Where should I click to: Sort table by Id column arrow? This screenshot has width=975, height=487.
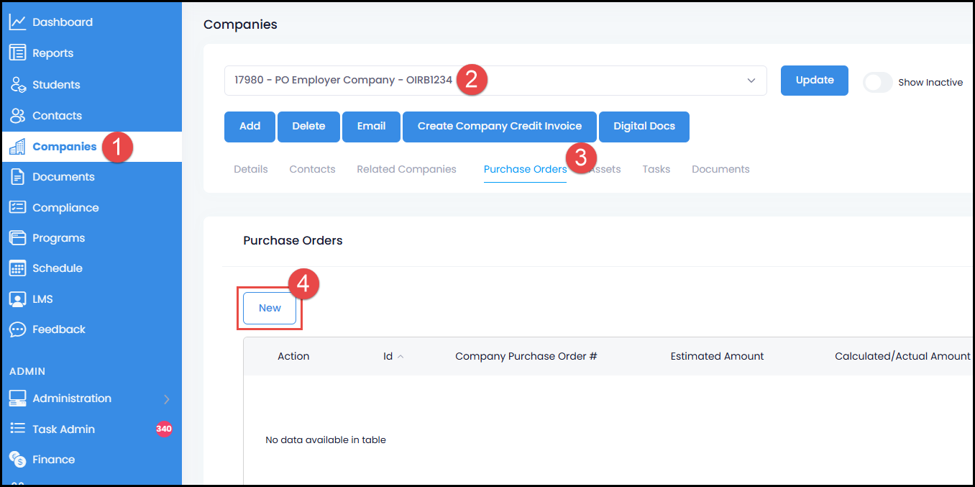(x=400, y=357)
